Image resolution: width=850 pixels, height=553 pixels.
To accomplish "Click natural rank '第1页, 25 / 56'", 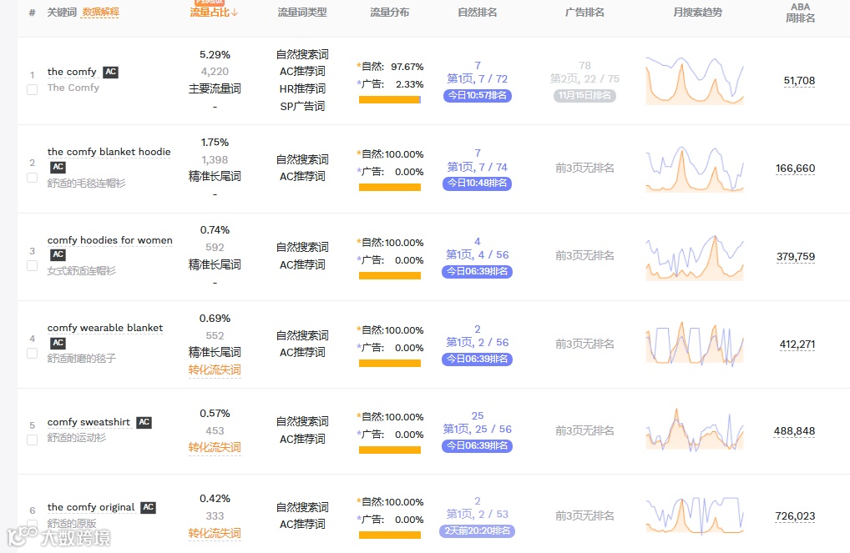I will coord(477,429).
